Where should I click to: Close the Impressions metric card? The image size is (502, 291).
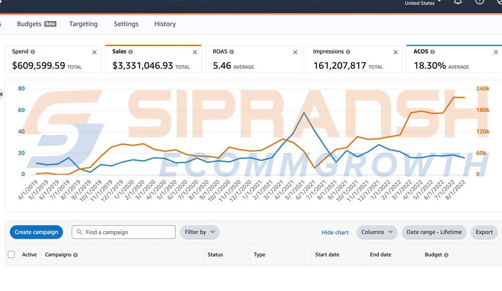396,52
